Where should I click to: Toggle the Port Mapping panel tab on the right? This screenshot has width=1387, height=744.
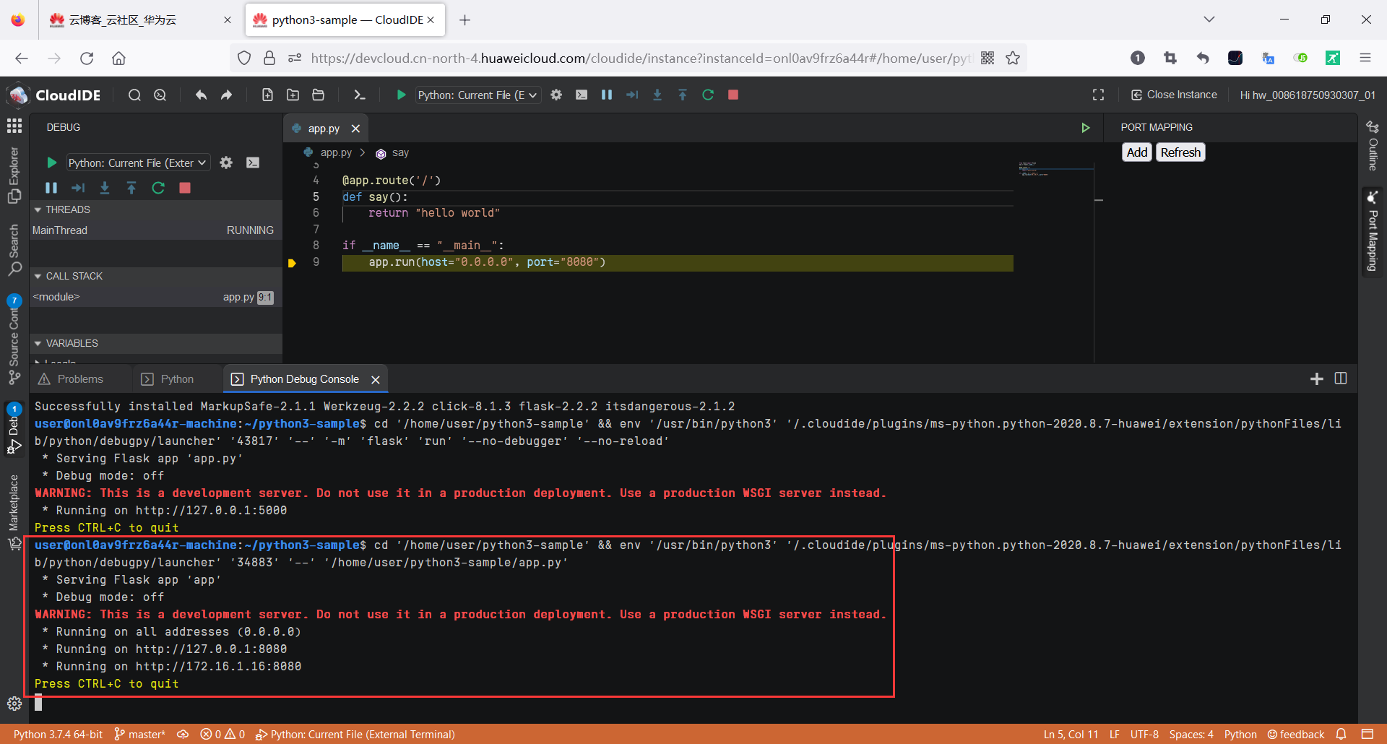coord(1373,231)
